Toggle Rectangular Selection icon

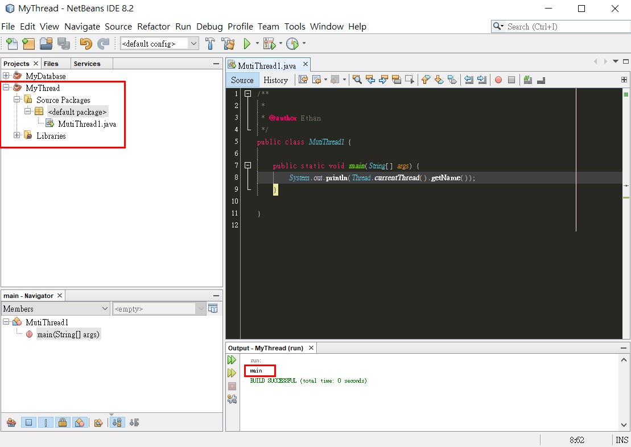[410, 80]
